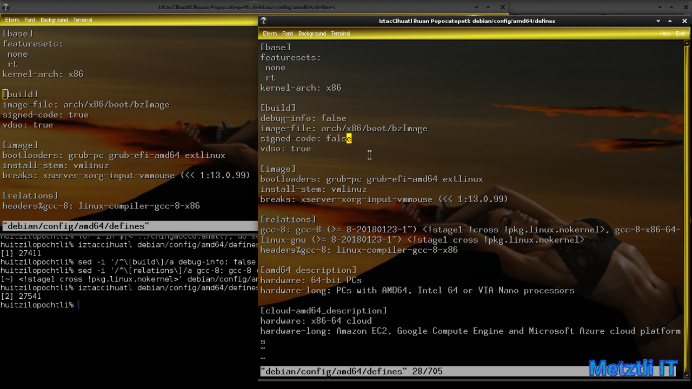This screenshot has height=389, width=692.
Task: Click '[build]' heading in front window
Action: click(278, 108)
